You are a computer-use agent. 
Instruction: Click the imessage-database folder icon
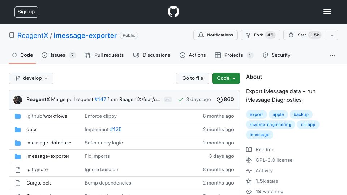(18, 143)
